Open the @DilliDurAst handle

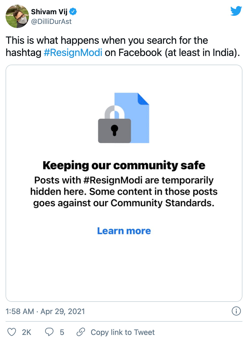tap(51, 22)
